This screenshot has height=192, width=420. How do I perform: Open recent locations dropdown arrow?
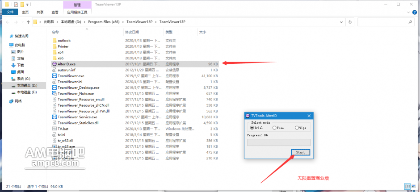point(22,22)
